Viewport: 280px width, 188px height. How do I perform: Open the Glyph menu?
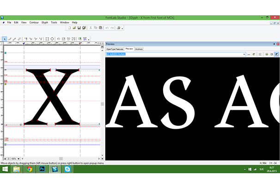coord(45,22)
